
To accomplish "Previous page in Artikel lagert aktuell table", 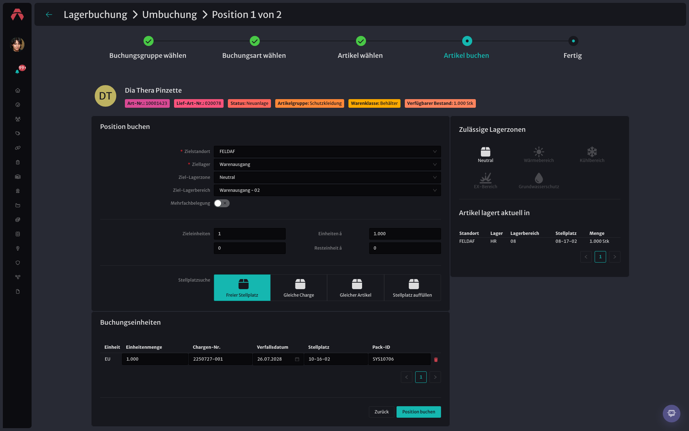I will coord(586,257).
